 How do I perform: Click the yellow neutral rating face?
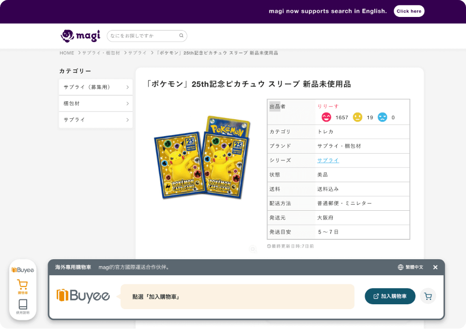tap(357, 117)
